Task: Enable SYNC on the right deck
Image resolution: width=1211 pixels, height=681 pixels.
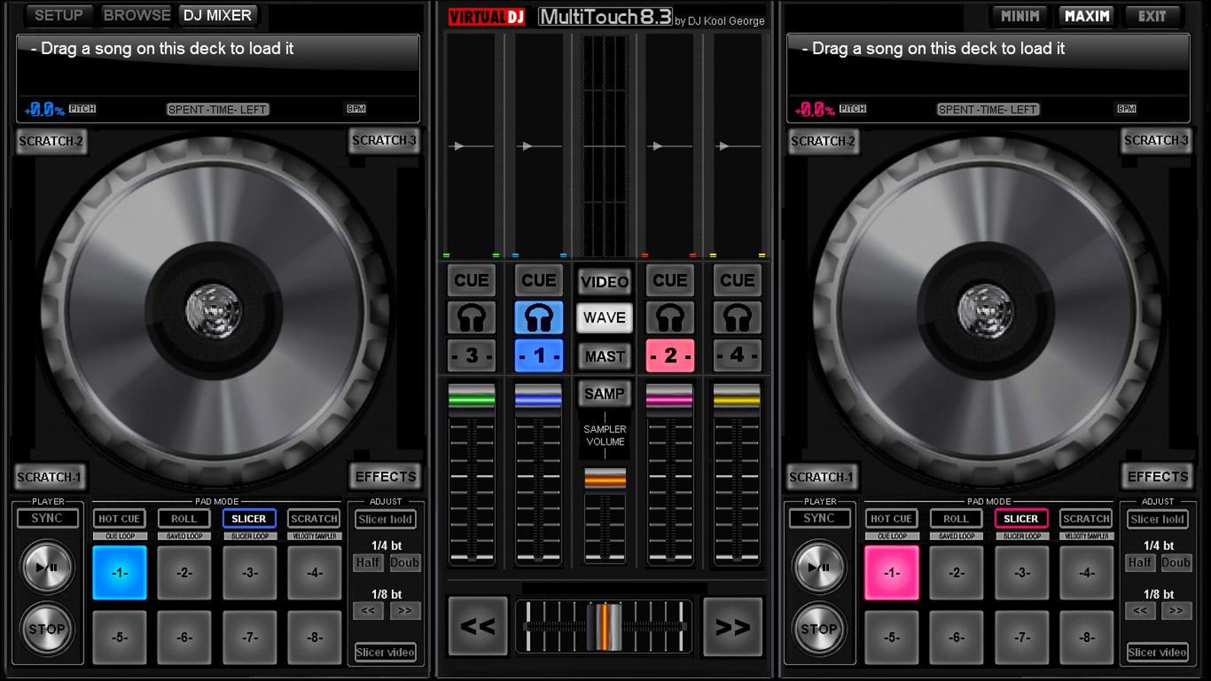Action: click(819, 519)
